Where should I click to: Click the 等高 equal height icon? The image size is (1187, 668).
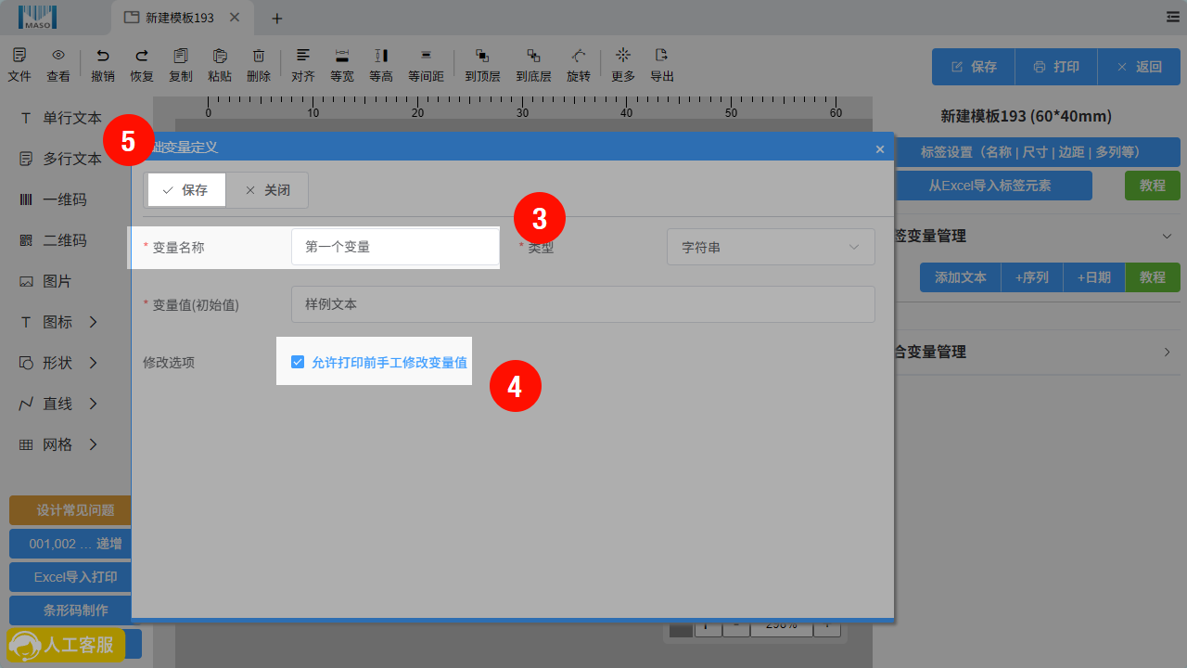pyautogui.click(x=381, y=56)
